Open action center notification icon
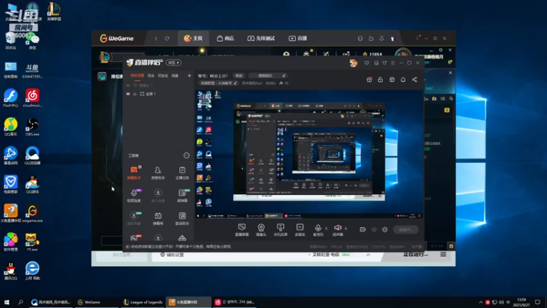 coord(537,302)
